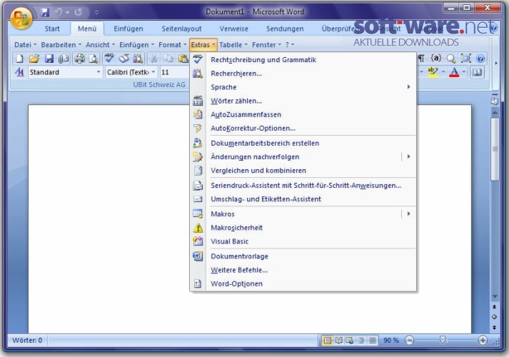Click the Paste clipboard icon

(x=183, y=59)
